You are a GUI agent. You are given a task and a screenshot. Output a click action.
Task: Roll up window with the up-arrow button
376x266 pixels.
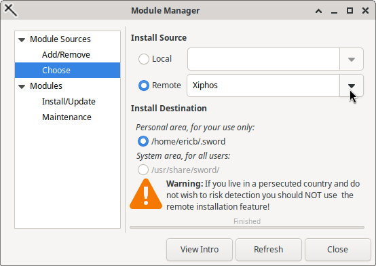[x=318, y=11]
